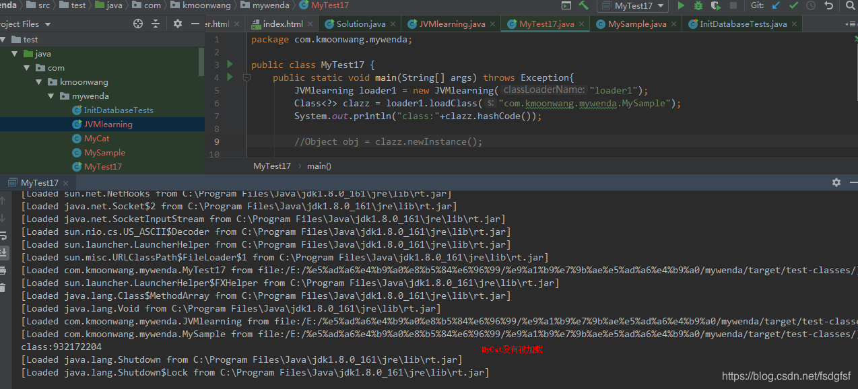858x389 pixels.
Task: Collapse the test folder
Action: [3, 40]
